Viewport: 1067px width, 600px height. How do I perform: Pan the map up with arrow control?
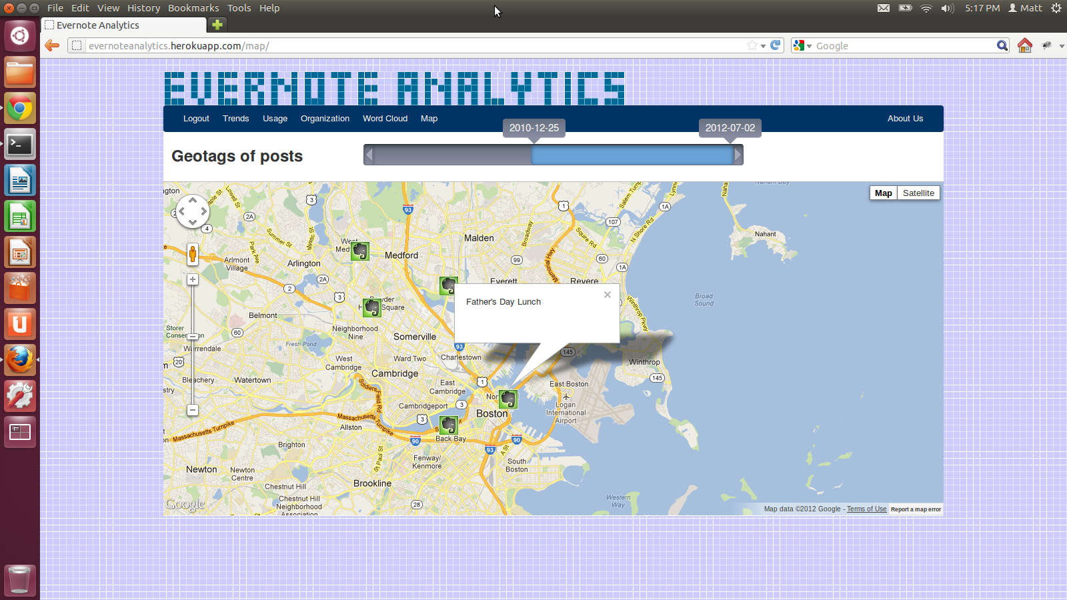pos(193,200)
